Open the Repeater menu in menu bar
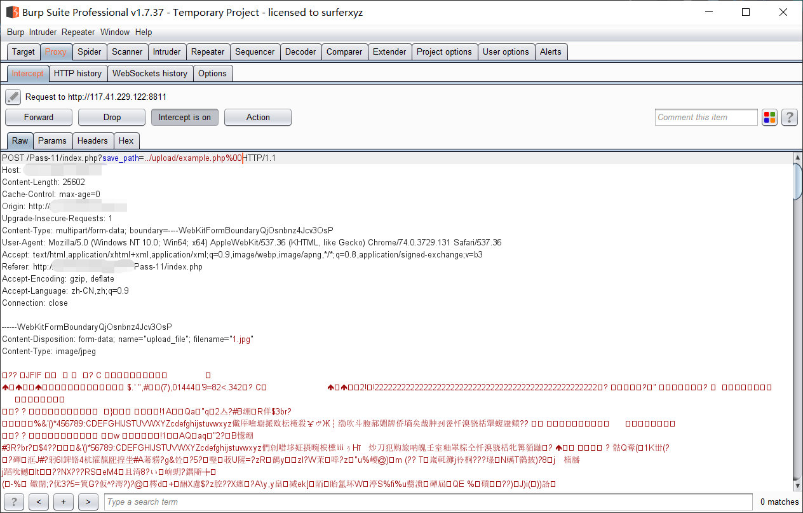The image size is (803, 513). (78, 32)
